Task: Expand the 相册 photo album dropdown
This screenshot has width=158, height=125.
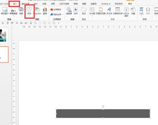Action: tap(21, 16)
